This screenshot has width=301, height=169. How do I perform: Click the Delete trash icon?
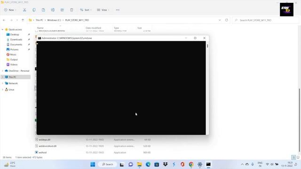(x=71, y=10)
